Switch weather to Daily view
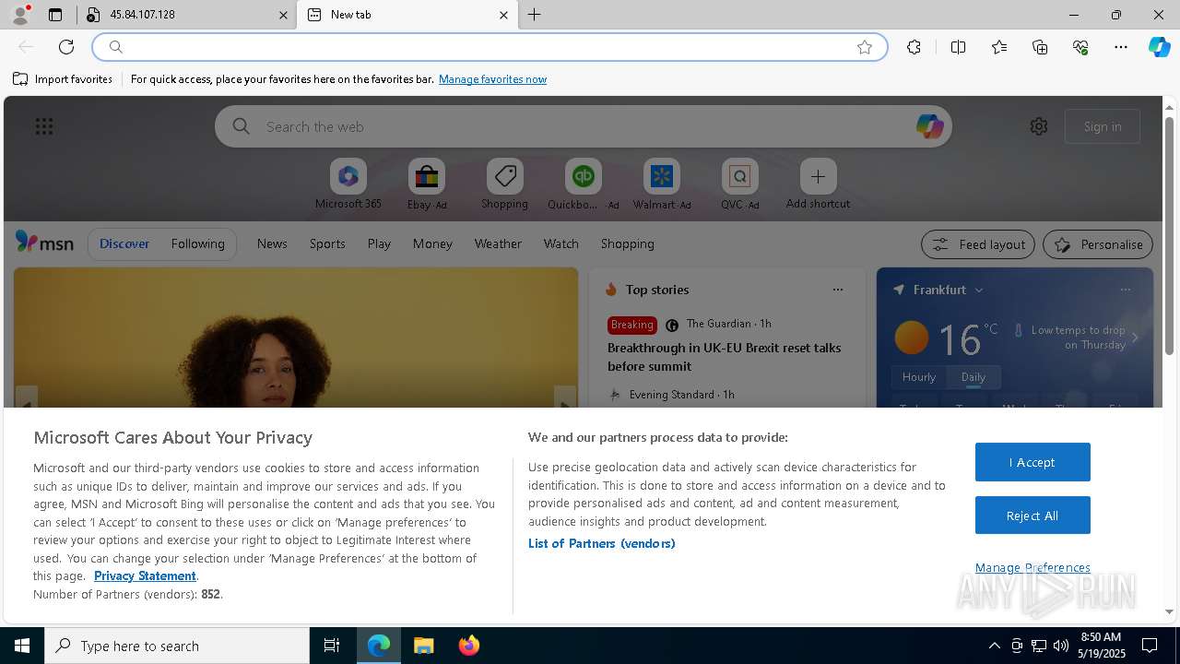 (973, 377)
